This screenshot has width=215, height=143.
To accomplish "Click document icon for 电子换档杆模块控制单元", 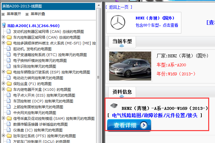I will [9, 60].
